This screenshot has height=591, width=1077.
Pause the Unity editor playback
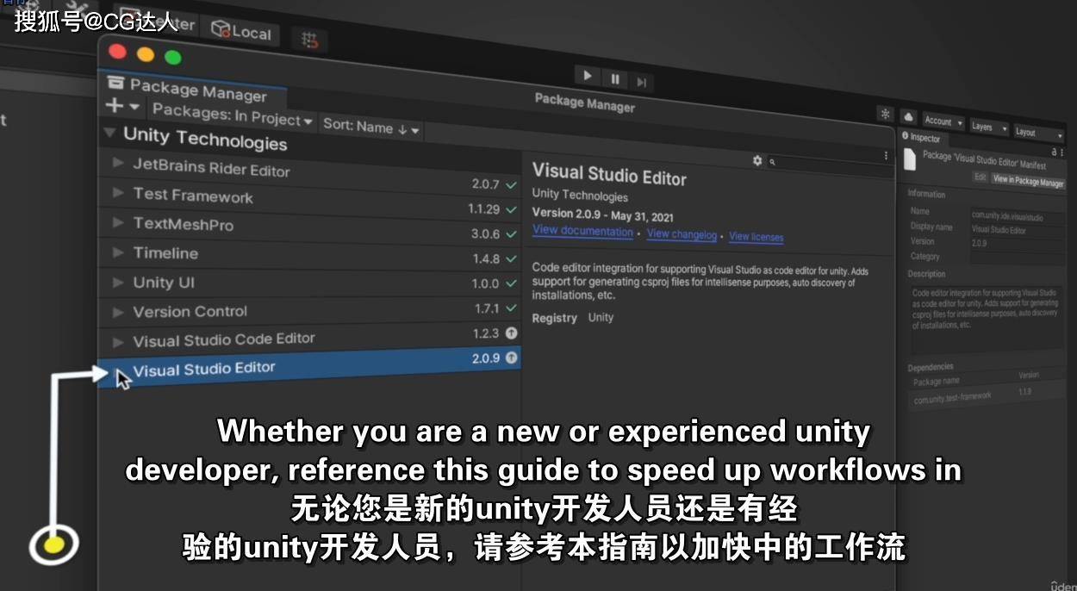coord(615,79)
